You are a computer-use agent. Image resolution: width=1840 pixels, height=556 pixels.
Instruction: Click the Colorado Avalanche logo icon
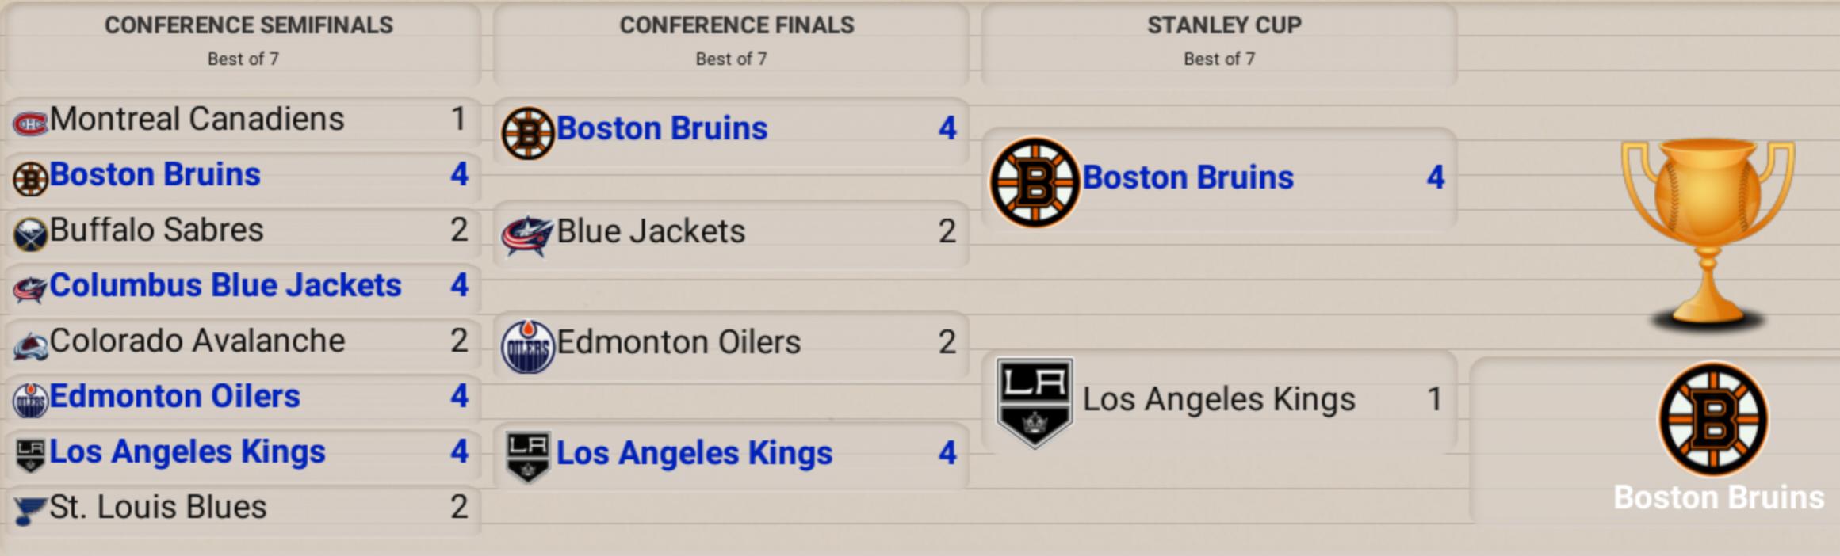(30, 345)
